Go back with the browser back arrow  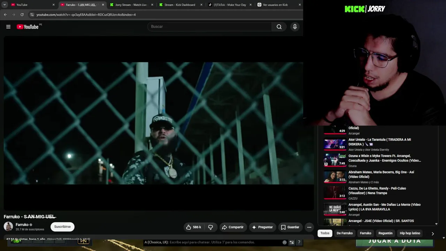coord(5,15)
